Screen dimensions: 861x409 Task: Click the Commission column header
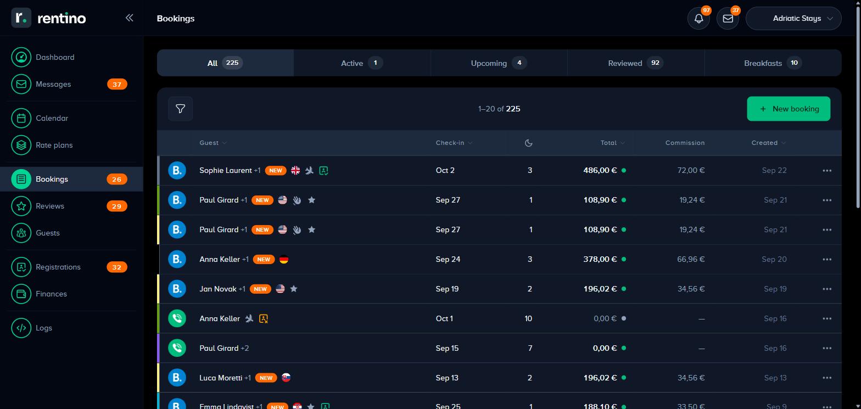(x=685, y=143)
